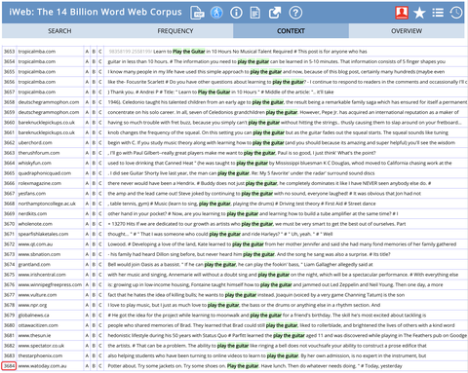Click 'Learn to Play the Guitar' in row 3653
468x373 pixels.
click(x=179, y=52)
